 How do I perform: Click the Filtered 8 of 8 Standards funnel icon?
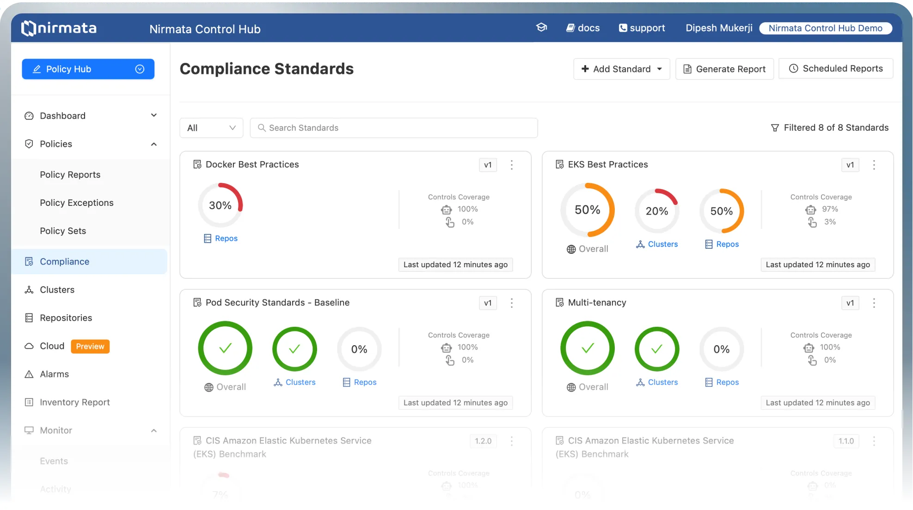tap(775, 128)
